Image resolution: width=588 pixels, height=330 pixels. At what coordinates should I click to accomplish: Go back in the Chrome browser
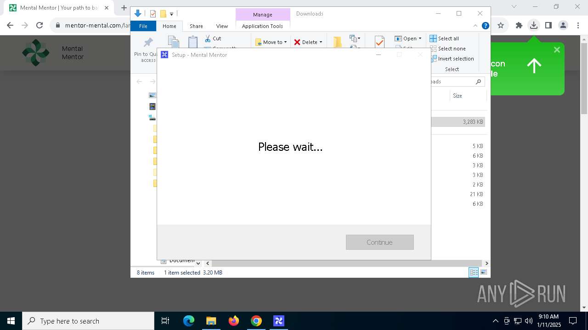coord(10,25)
